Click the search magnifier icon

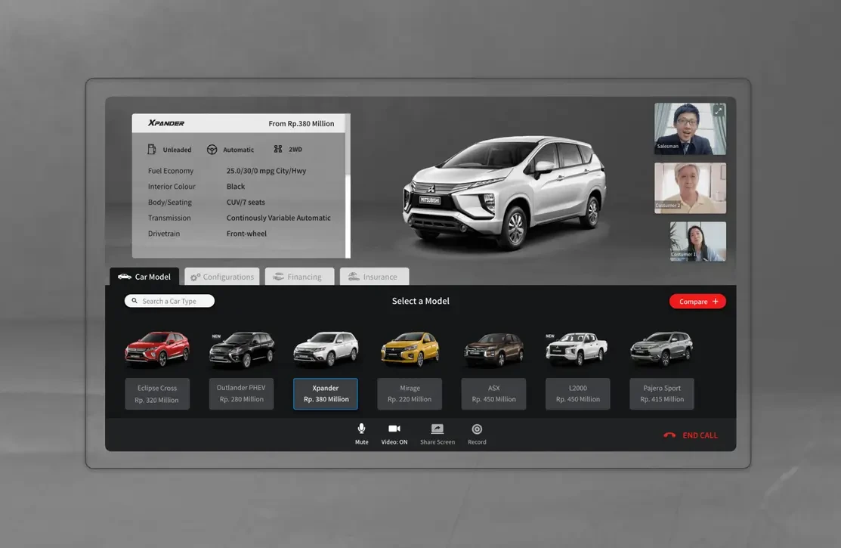[134, 301]
